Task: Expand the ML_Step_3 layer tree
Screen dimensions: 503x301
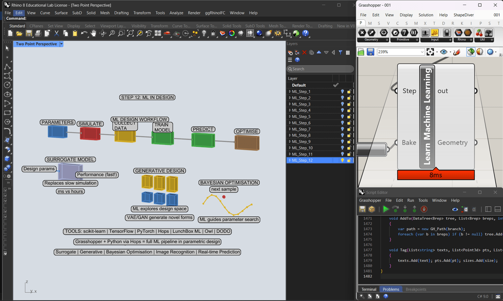Action: pyautogui.click(x=290, y=104)
